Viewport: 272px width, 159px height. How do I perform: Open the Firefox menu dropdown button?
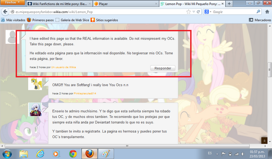[x=12, y=3]
